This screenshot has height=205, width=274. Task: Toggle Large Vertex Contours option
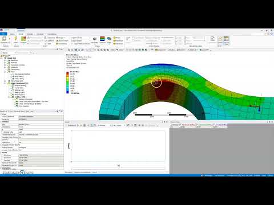click(x=80, y=44)
